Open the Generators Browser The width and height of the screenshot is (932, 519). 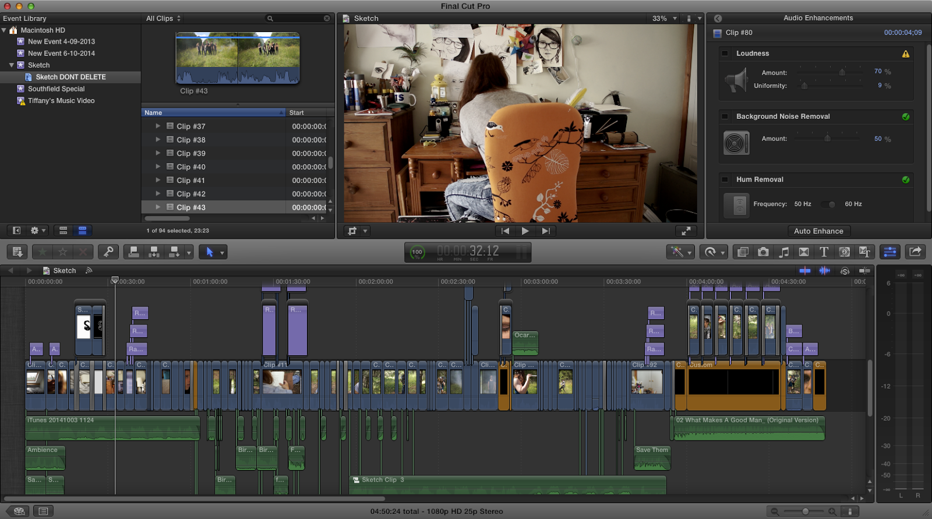[x=844, y=252]
